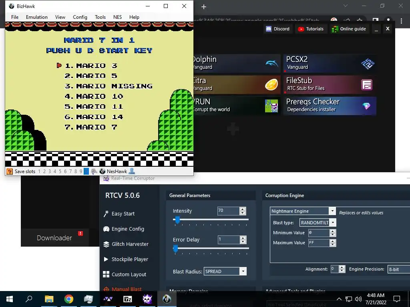Viewport: 410px width, 307px height.
Task: Open 7-Zip from the taskbar
Action: (127, 299)
